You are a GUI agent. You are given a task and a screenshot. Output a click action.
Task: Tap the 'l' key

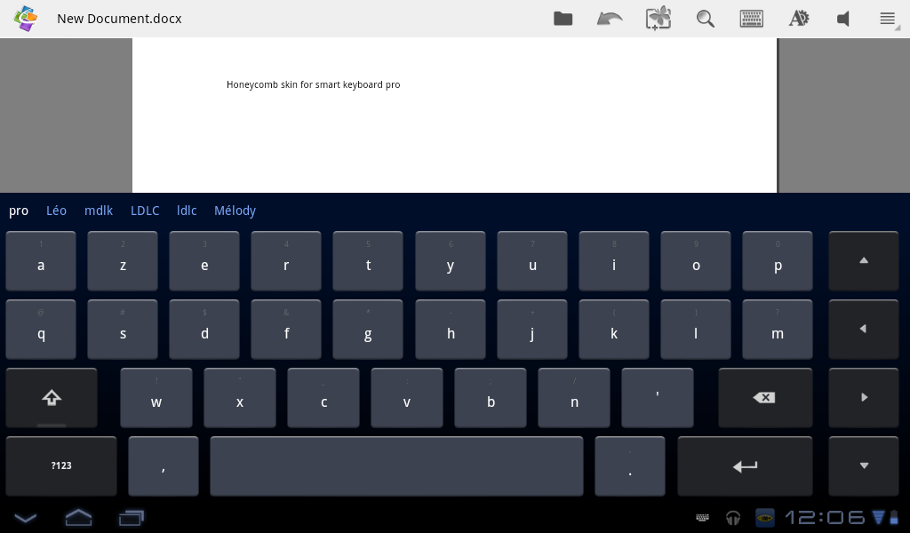click(x=696, y=330)
